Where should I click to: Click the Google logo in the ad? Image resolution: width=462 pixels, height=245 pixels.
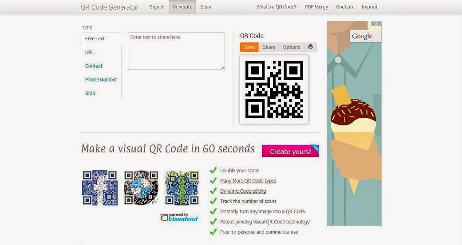[x=362, y=36]
